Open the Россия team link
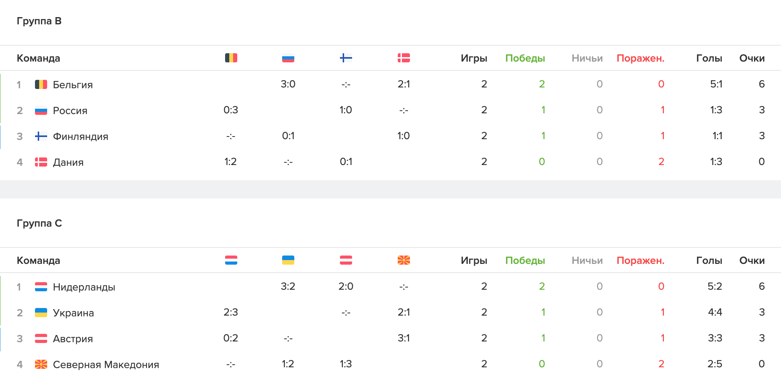Viewport: 781px width, 381px height. point(70,110)
